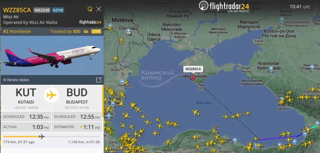Click the flight progress bar plane marker

point(42,136)
